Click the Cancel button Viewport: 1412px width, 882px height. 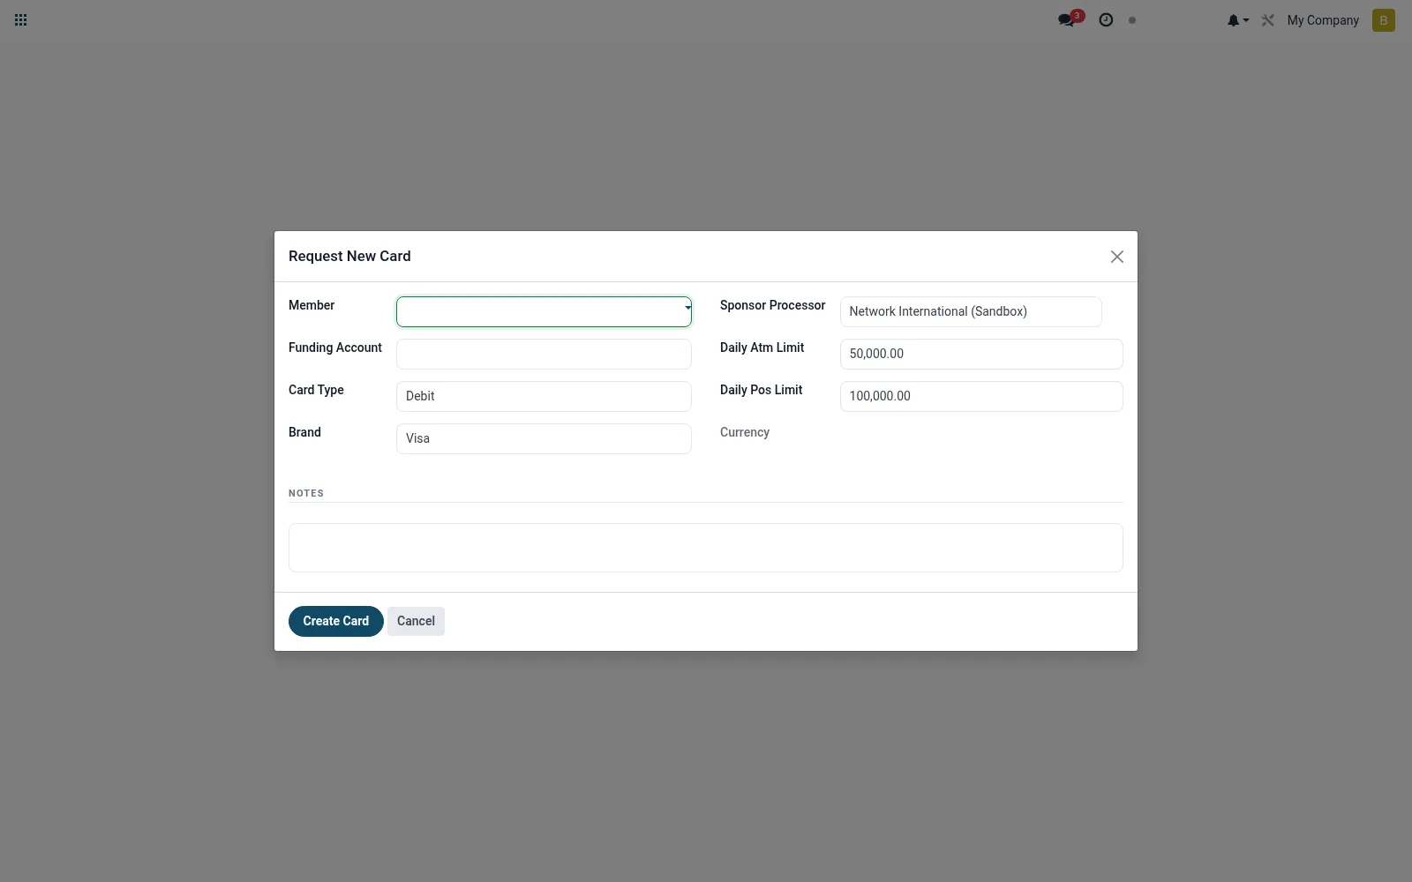pyautogui.click(x=416, y=621)
